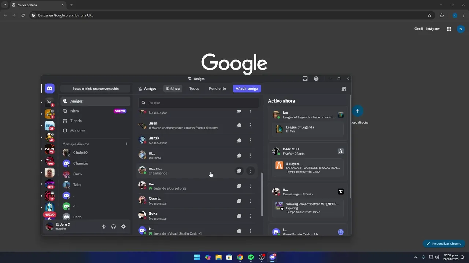Screen dimensions: 469x263
Task: Open Spotify from the taskbar
Action: click(x=251, y=257)
